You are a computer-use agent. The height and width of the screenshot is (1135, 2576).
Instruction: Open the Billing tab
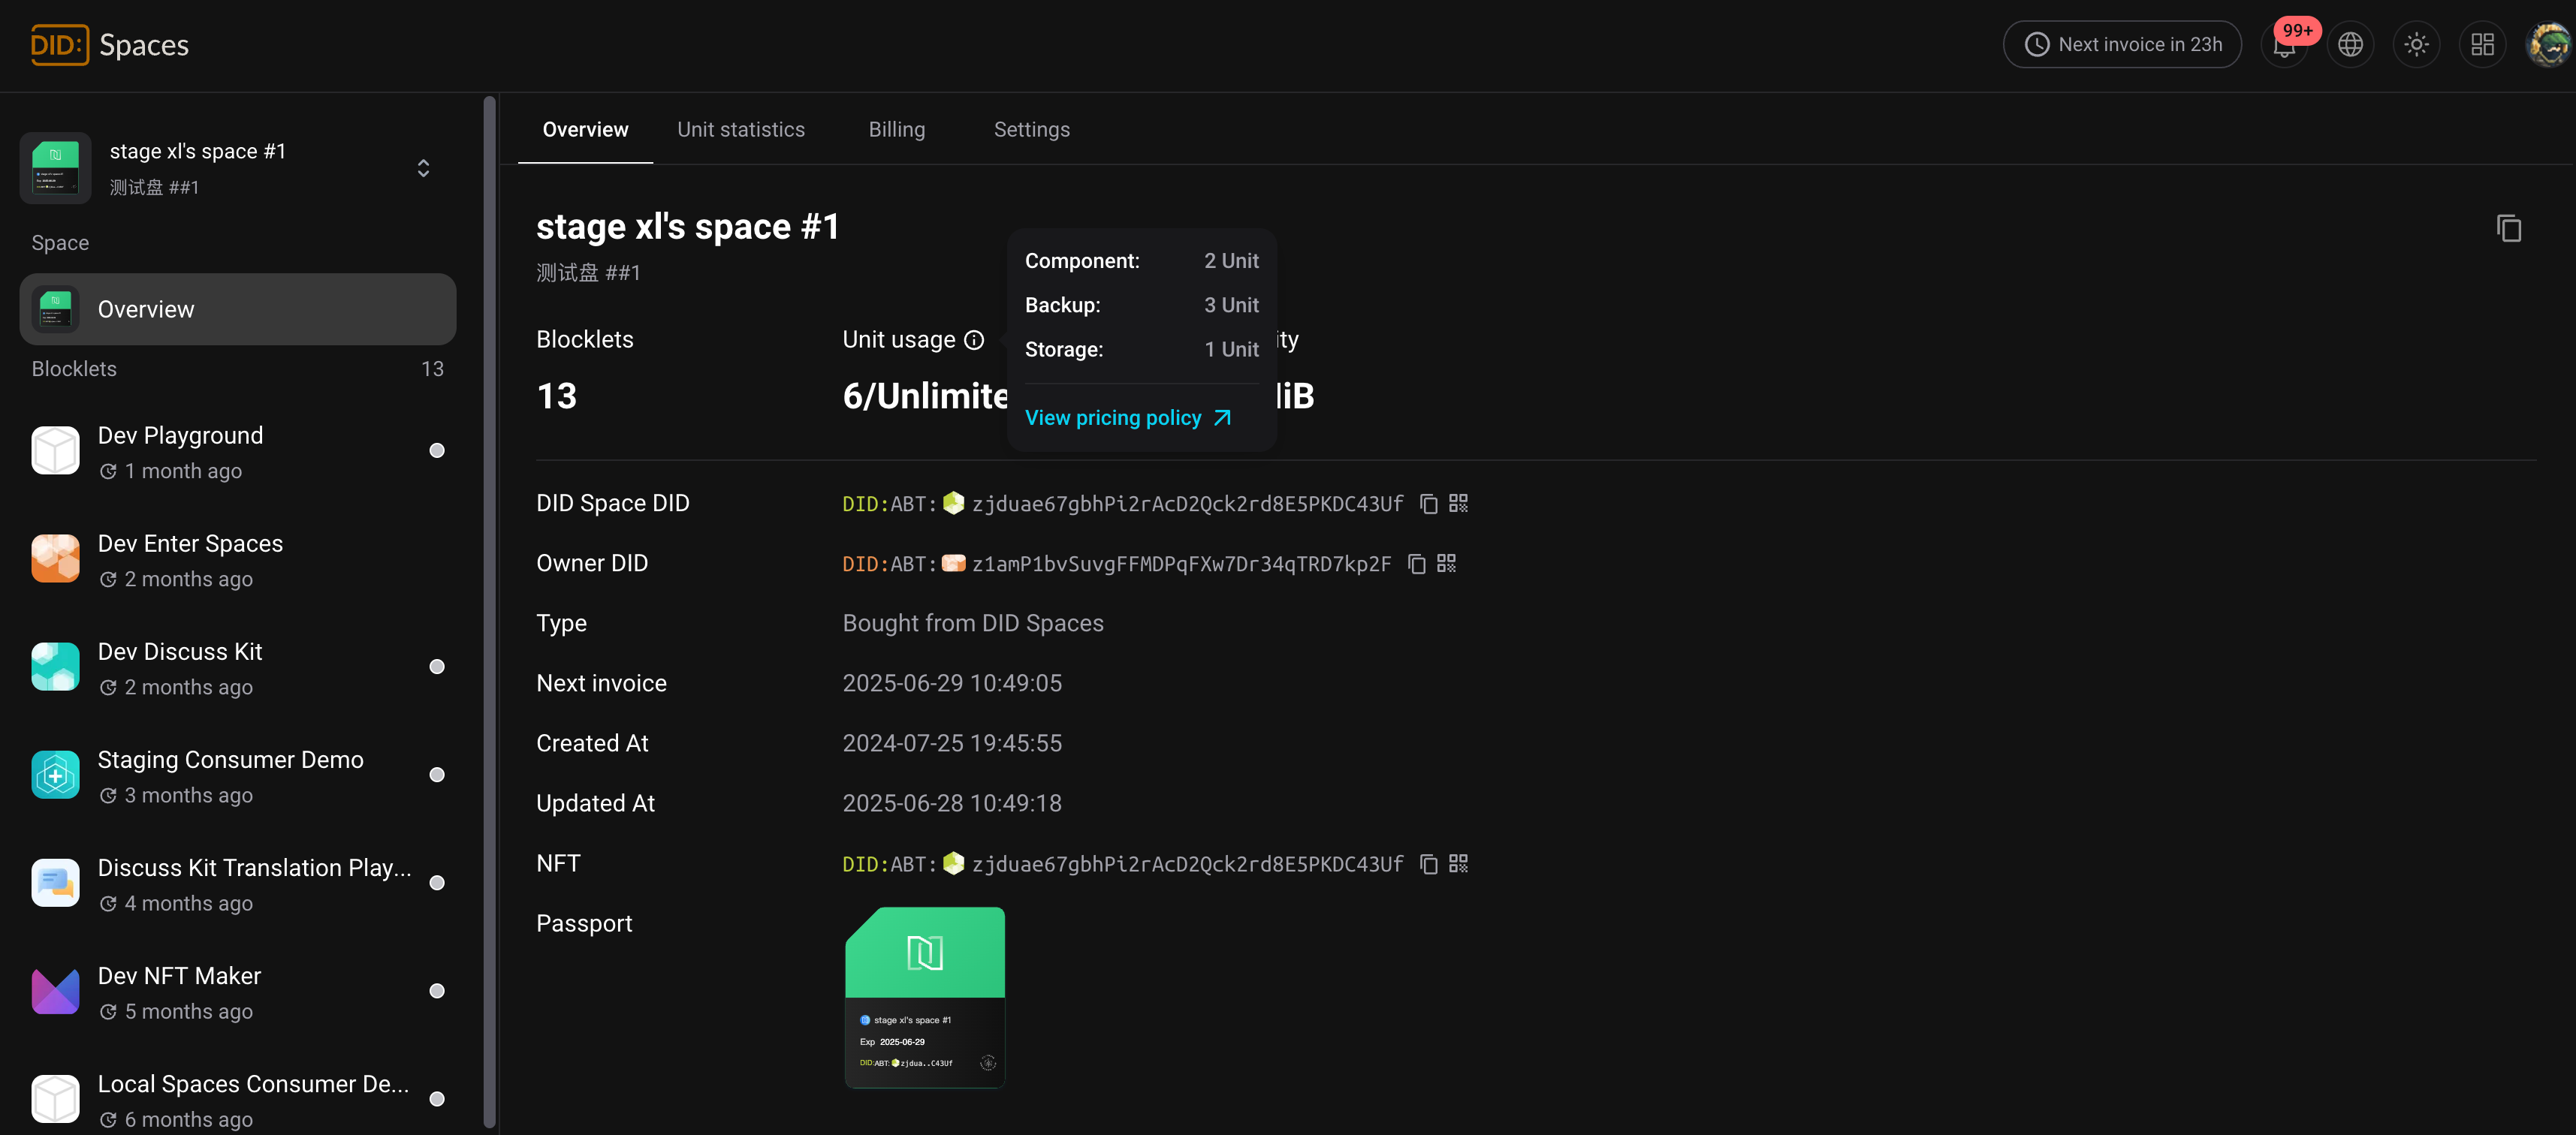[x=896, y=130]
